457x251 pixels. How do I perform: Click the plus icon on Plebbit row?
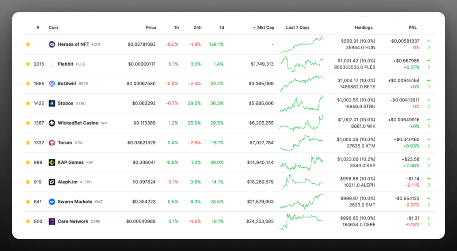tap(429, 61)
